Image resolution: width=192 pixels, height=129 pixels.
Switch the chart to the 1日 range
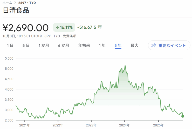coord(10,45)
